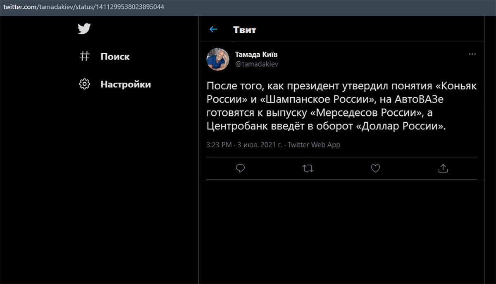Click the Настройки gear icon
Image resolution: width=496 pixels, height=284 pixels.
pyautogui.click(x=84, y=84)
